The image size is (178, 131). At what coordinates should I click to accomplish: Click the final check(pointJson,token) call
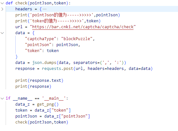tap(42, 122)
